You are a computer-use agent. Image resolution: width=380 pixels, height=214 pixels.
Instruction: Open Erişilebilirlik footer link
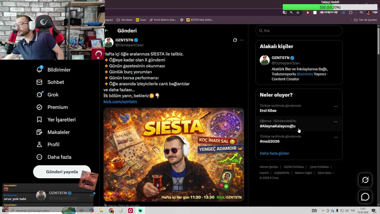pyautogui.click(x=282, y=173)
